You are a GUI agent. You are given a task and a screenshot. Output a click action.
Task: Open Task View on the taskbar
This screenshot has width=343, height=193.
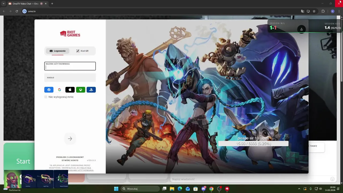[x=164, y=189]
